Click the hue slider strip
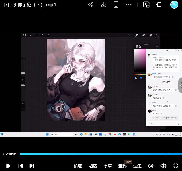The image size is (182, 171). (x=140, y=74)
